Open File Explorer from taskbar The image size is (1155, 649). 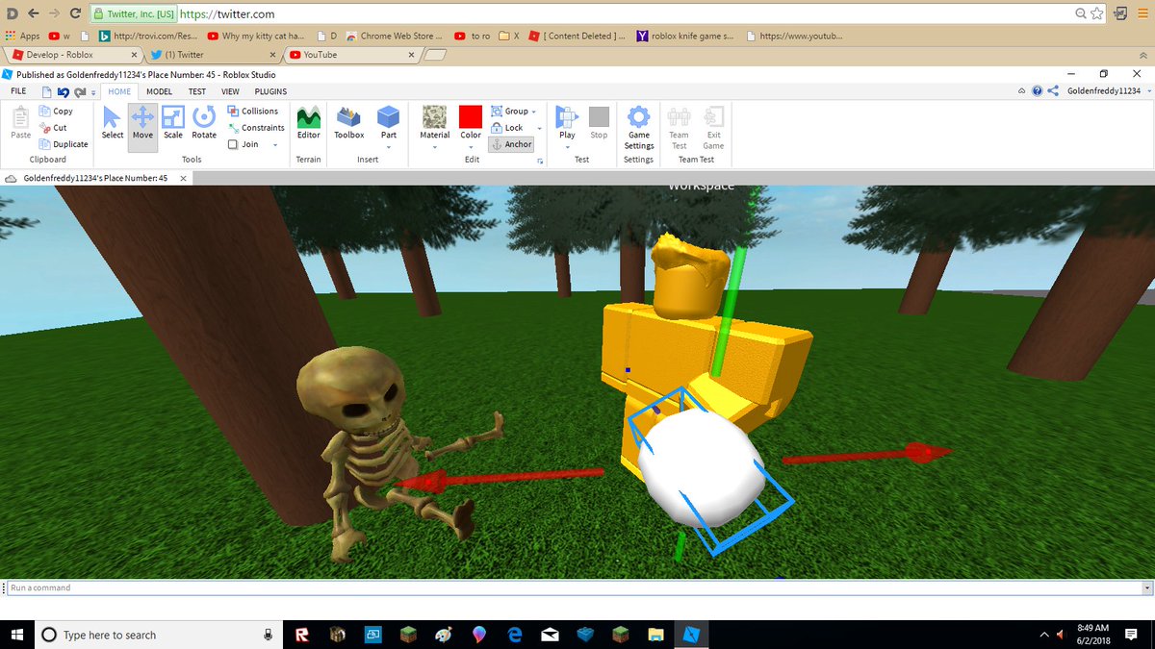655,635
